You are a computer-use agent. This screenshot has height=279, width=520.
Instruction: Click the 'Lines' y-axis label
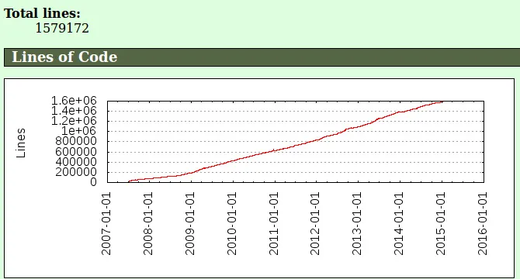20,143
